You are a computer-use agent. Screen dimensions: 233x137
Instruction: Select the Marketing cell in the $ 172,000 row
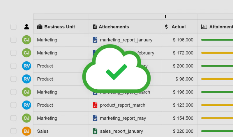[x=61, y=53]
